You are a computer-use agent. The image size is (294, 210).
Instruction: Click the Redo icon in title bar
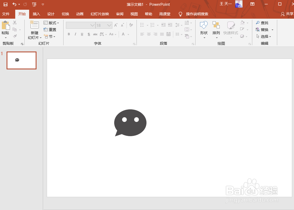coord(25,4)
